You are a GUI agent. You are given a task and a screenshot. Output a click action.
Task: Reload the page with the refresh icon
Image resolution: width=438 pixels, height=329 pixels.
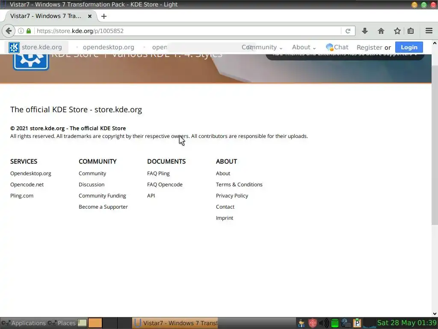pyautogui.click(x=348, y=31)
